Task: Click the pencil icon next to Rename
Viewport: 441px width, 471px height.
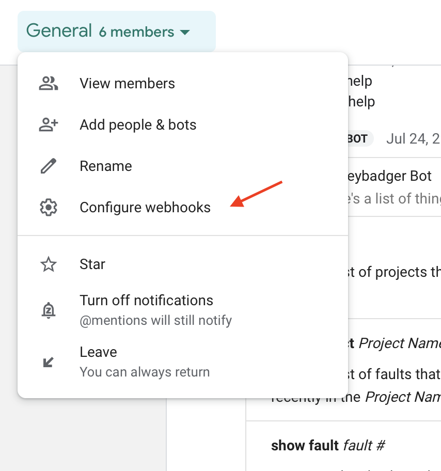Action: click(48, 166)
